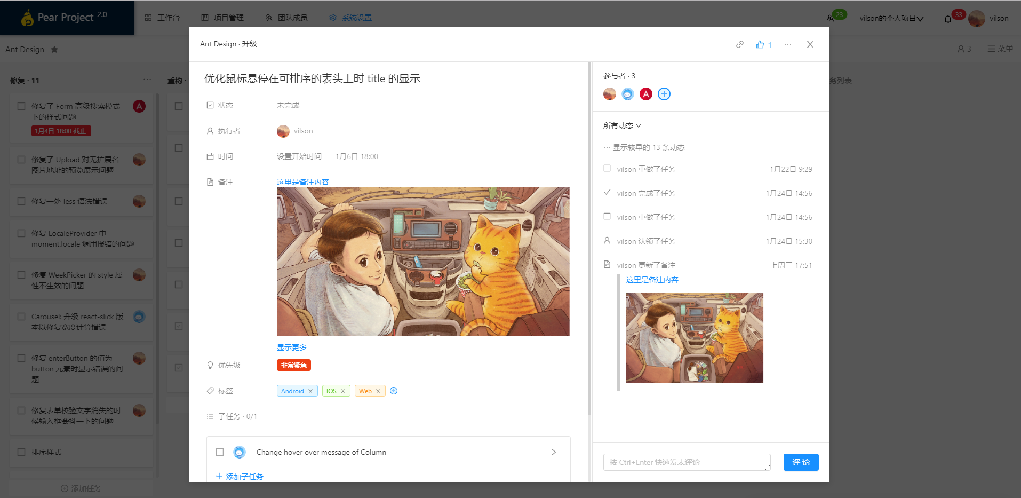Screen dimensions: 1021x498
Task: Check the '修复了 Upload' task checkbox
Action: (21, 160)
